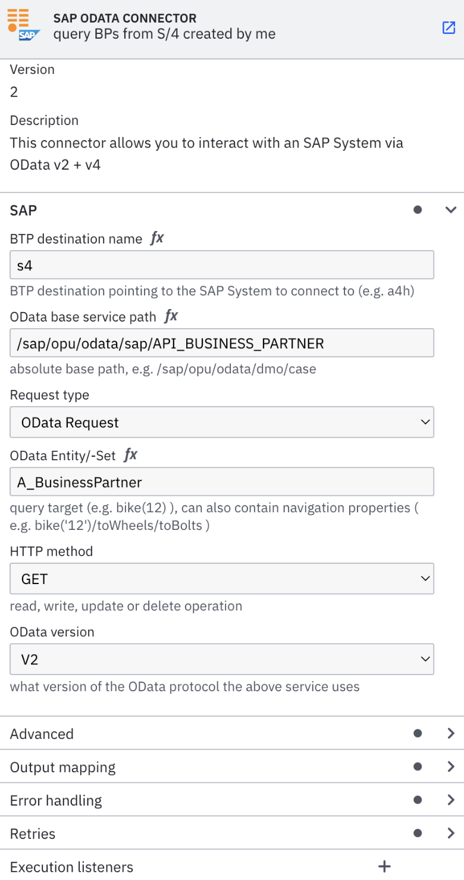Image resolution: width=464 pixels, height=880 pixels.
Task: Expand the Retries section
Action: 450,833
